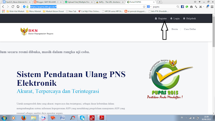The width and height of the screenshot is (215, 121).
Task: Click the vertical page scrollbar thumb
Action: point(214,32)
